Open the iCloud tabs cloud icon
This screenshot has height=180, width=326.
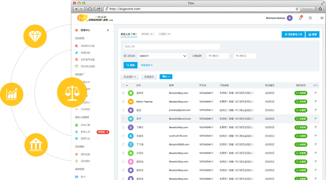click(x=90, y=9)
